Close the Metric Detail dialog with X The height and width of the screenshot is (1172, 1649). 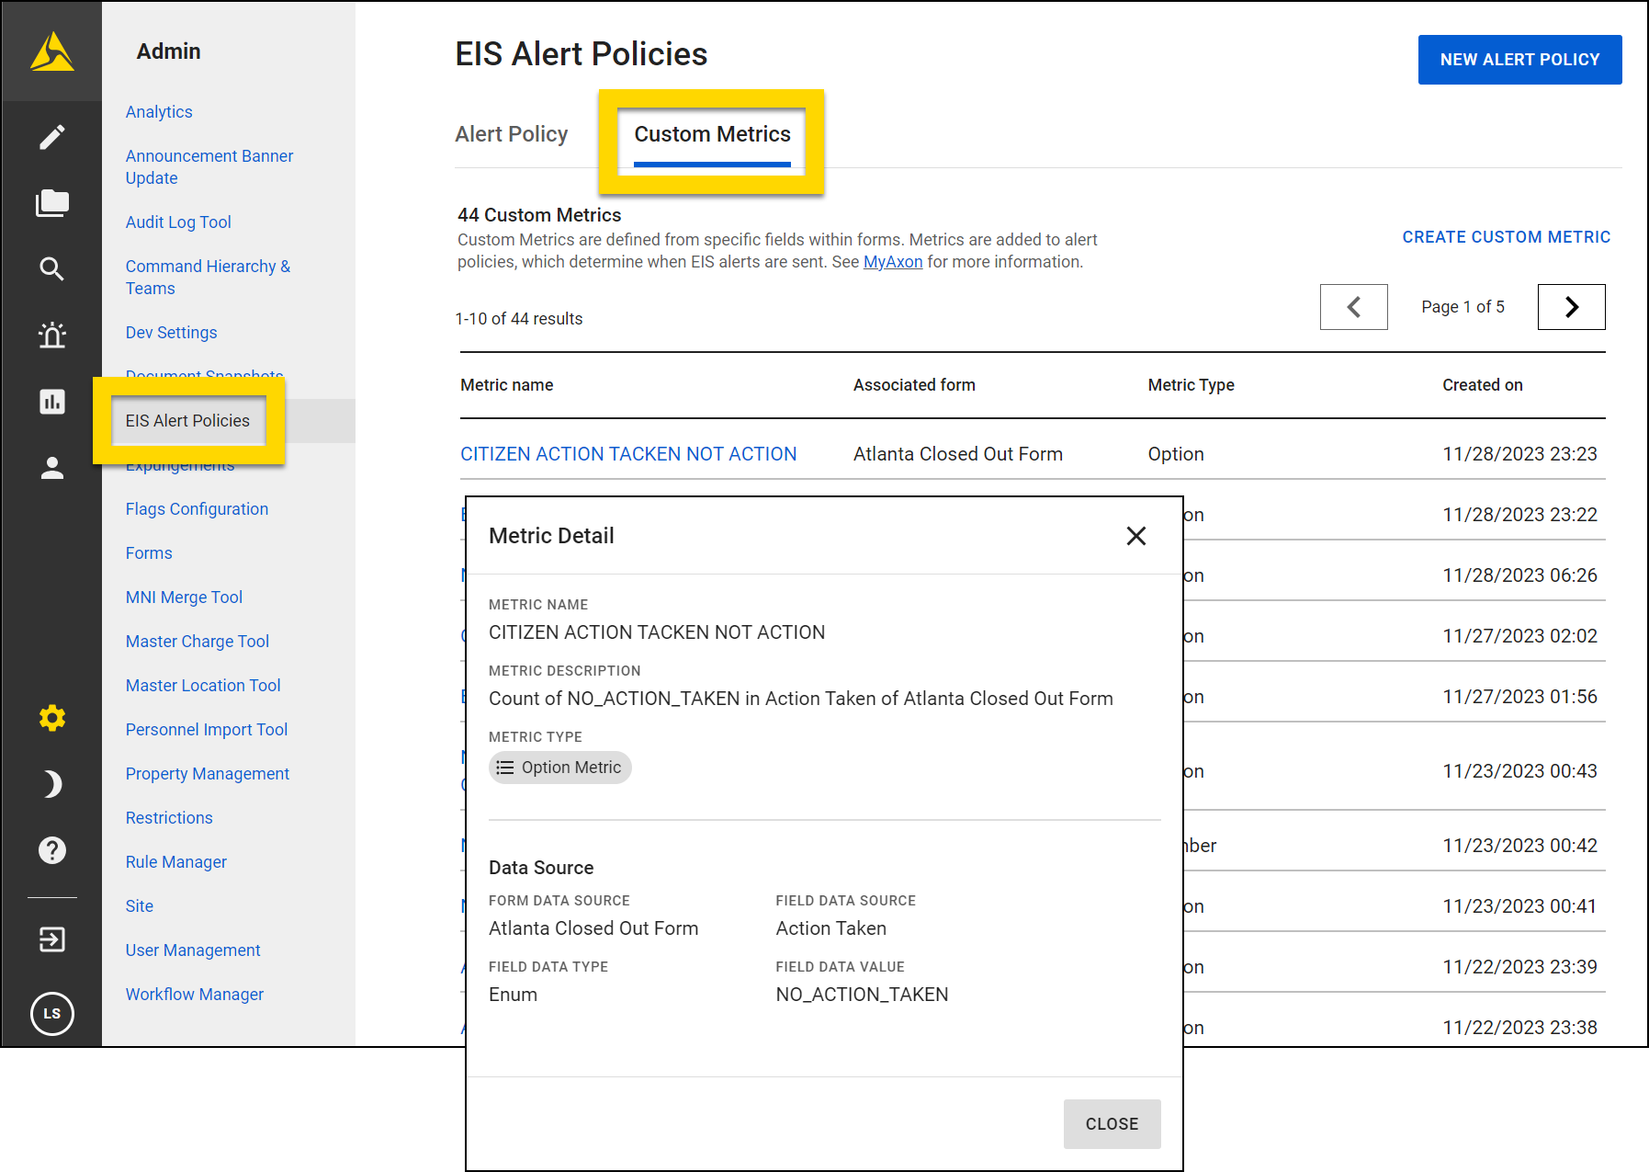coord(1136,536)
